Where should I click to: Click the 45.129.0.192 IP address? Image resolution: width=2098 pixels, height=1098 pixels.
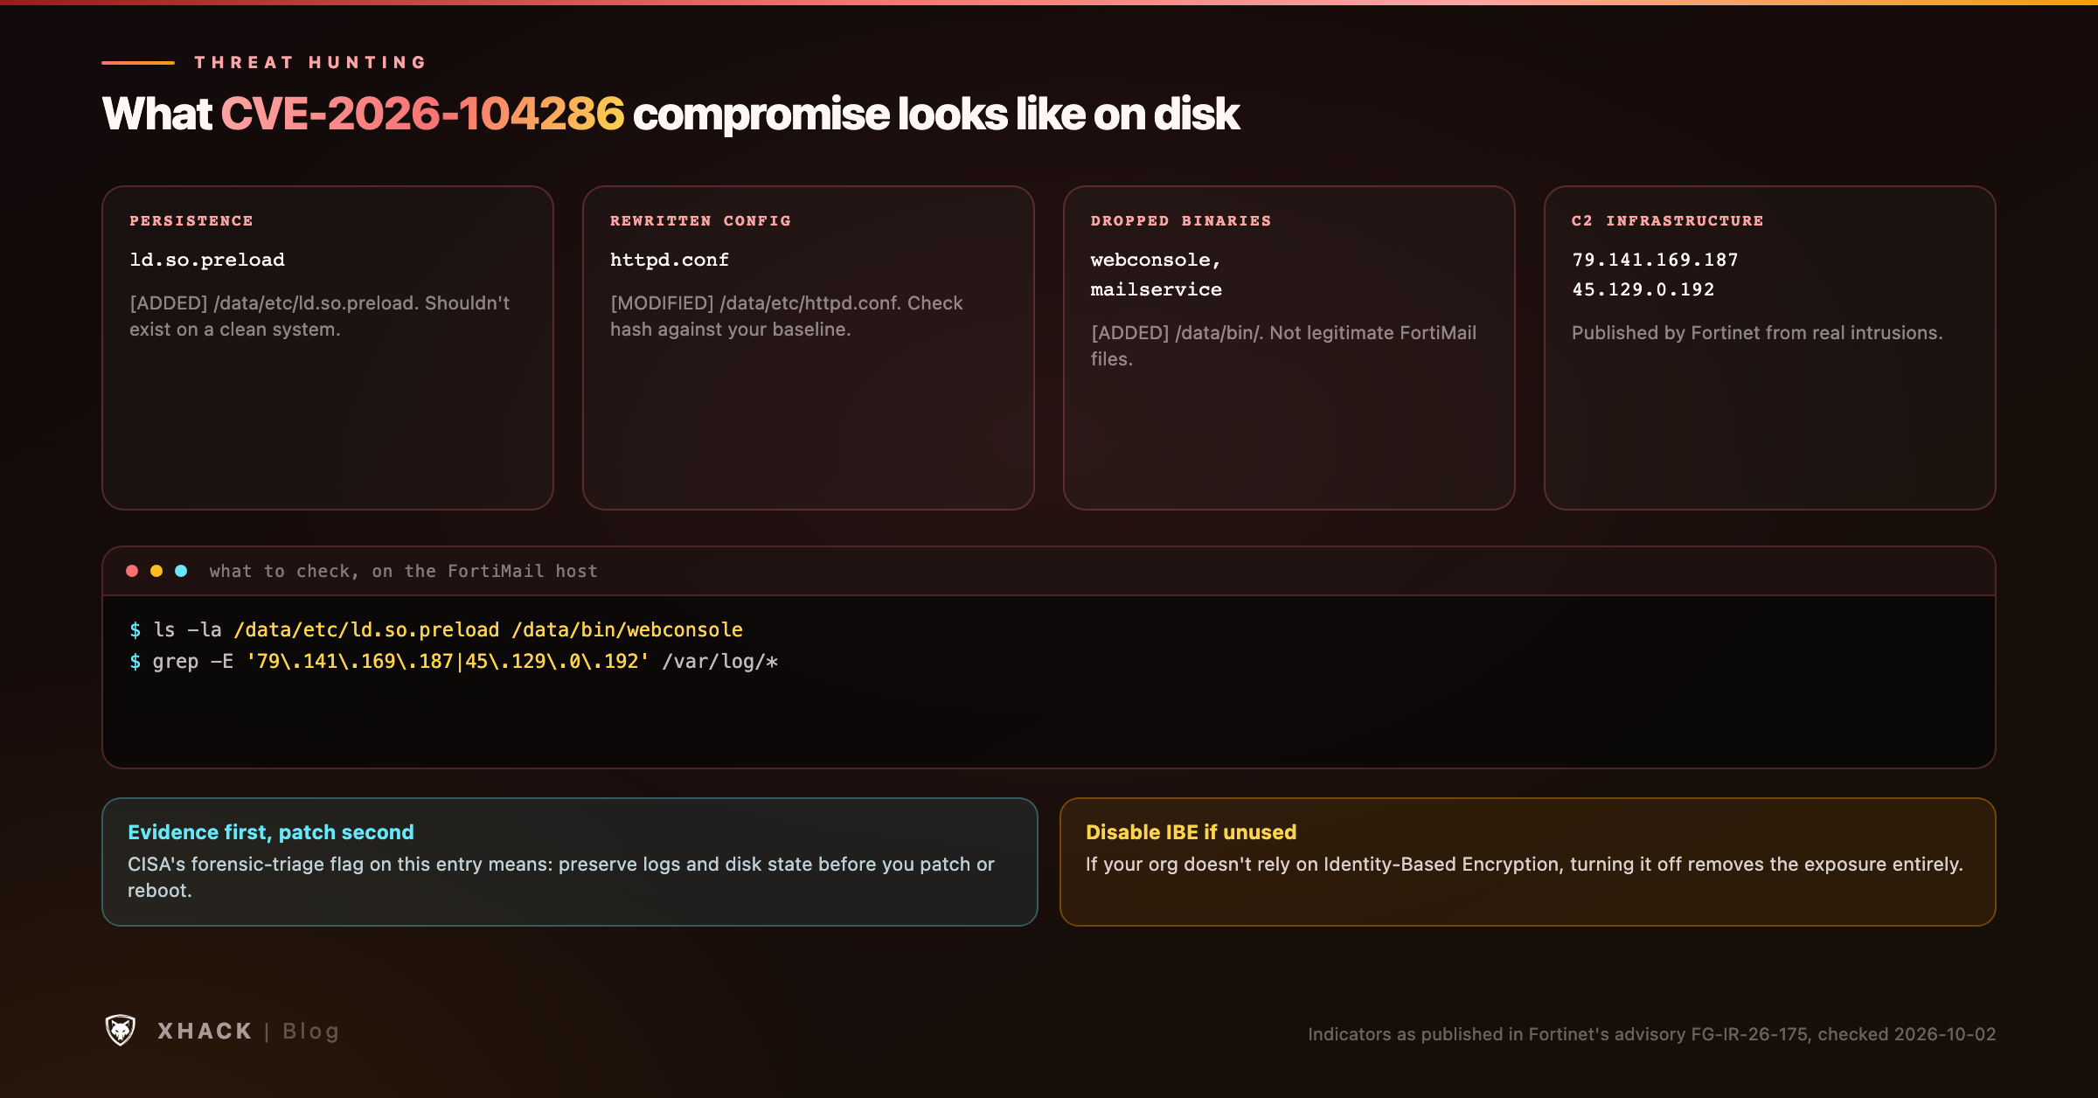[1643, 289]
